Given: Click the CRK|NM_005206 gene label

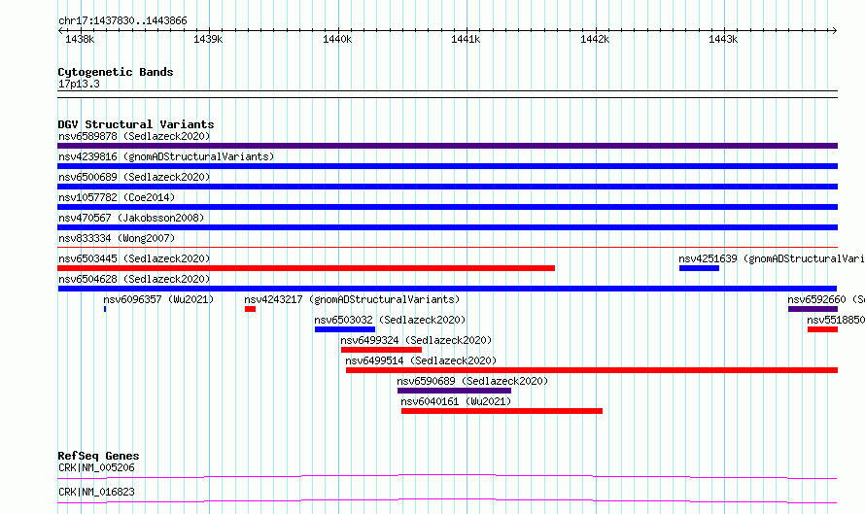Looking at the screenshot, I should [96, 467].
